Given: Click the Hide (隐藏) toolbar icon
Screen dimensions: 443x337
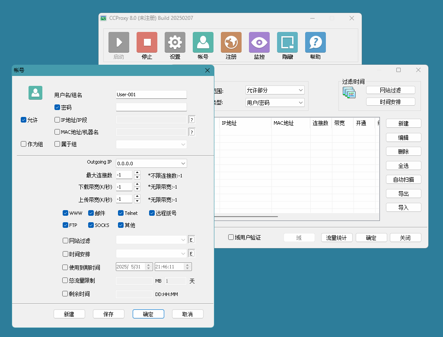Looking at the screenshot, I should click(287, 42).
